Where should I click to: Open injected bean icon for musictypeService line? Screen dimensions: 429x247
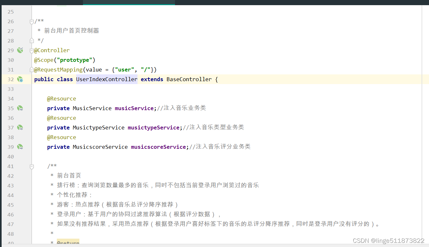coord(20,128)
